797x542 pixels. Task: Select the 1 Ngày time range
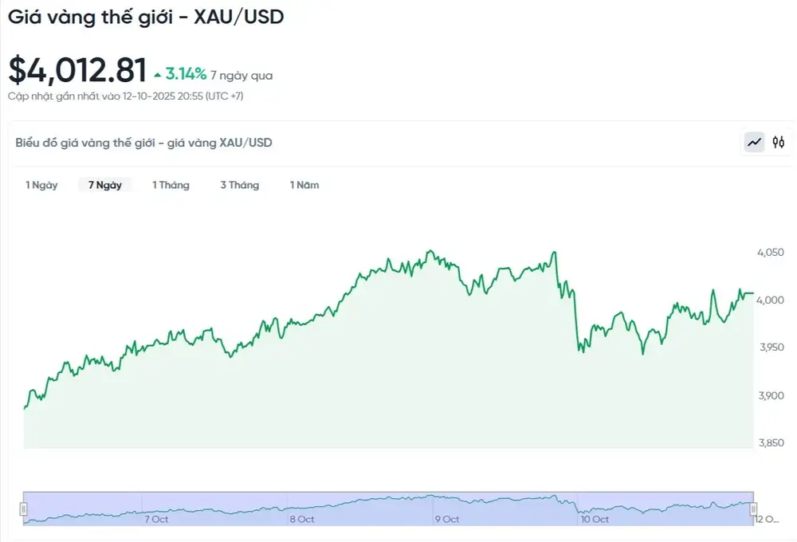[41, 185]
